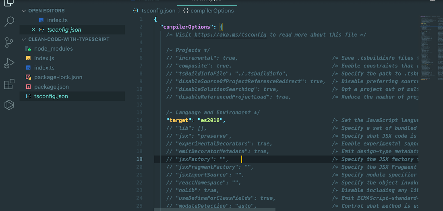Click the tsconfig.json breadcrumb
443x211 pixels.
(154, 11)
